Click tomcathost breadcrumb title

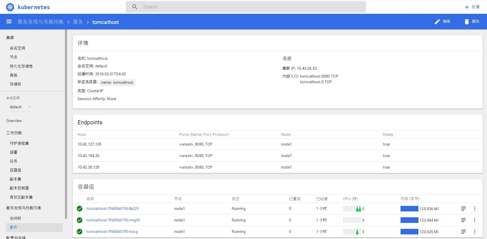click(106, 22)
